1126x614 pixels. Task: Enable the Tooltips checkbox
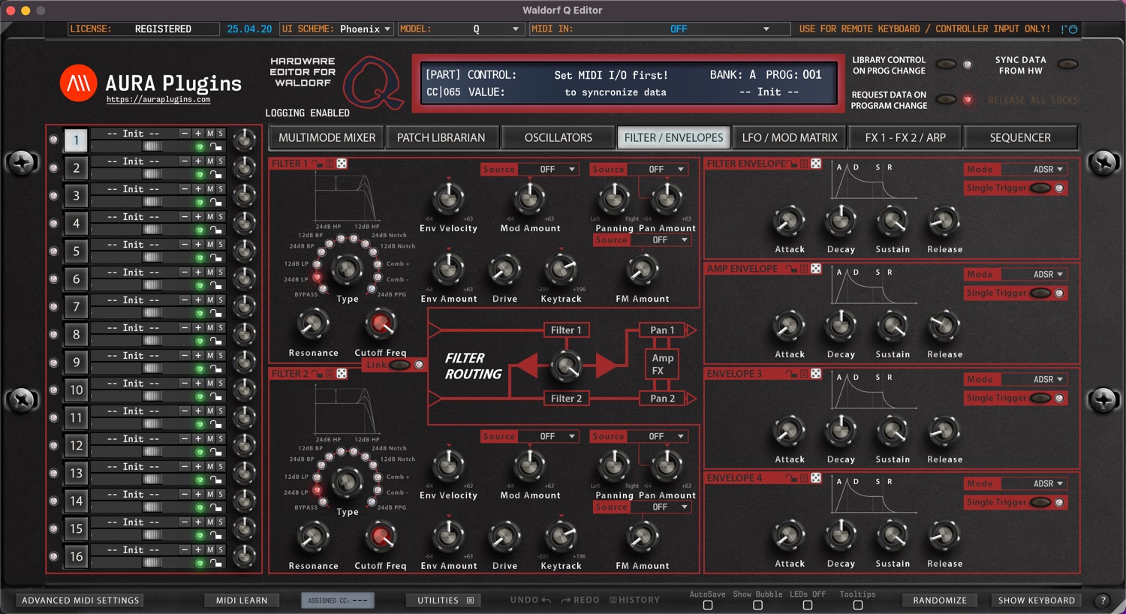point(858,605)
